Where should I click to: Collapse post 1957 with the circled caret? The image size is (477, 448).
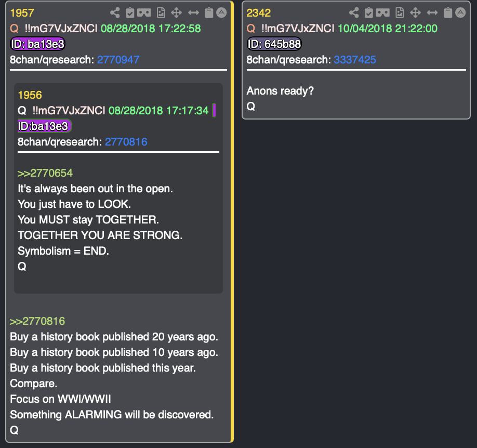221,13
